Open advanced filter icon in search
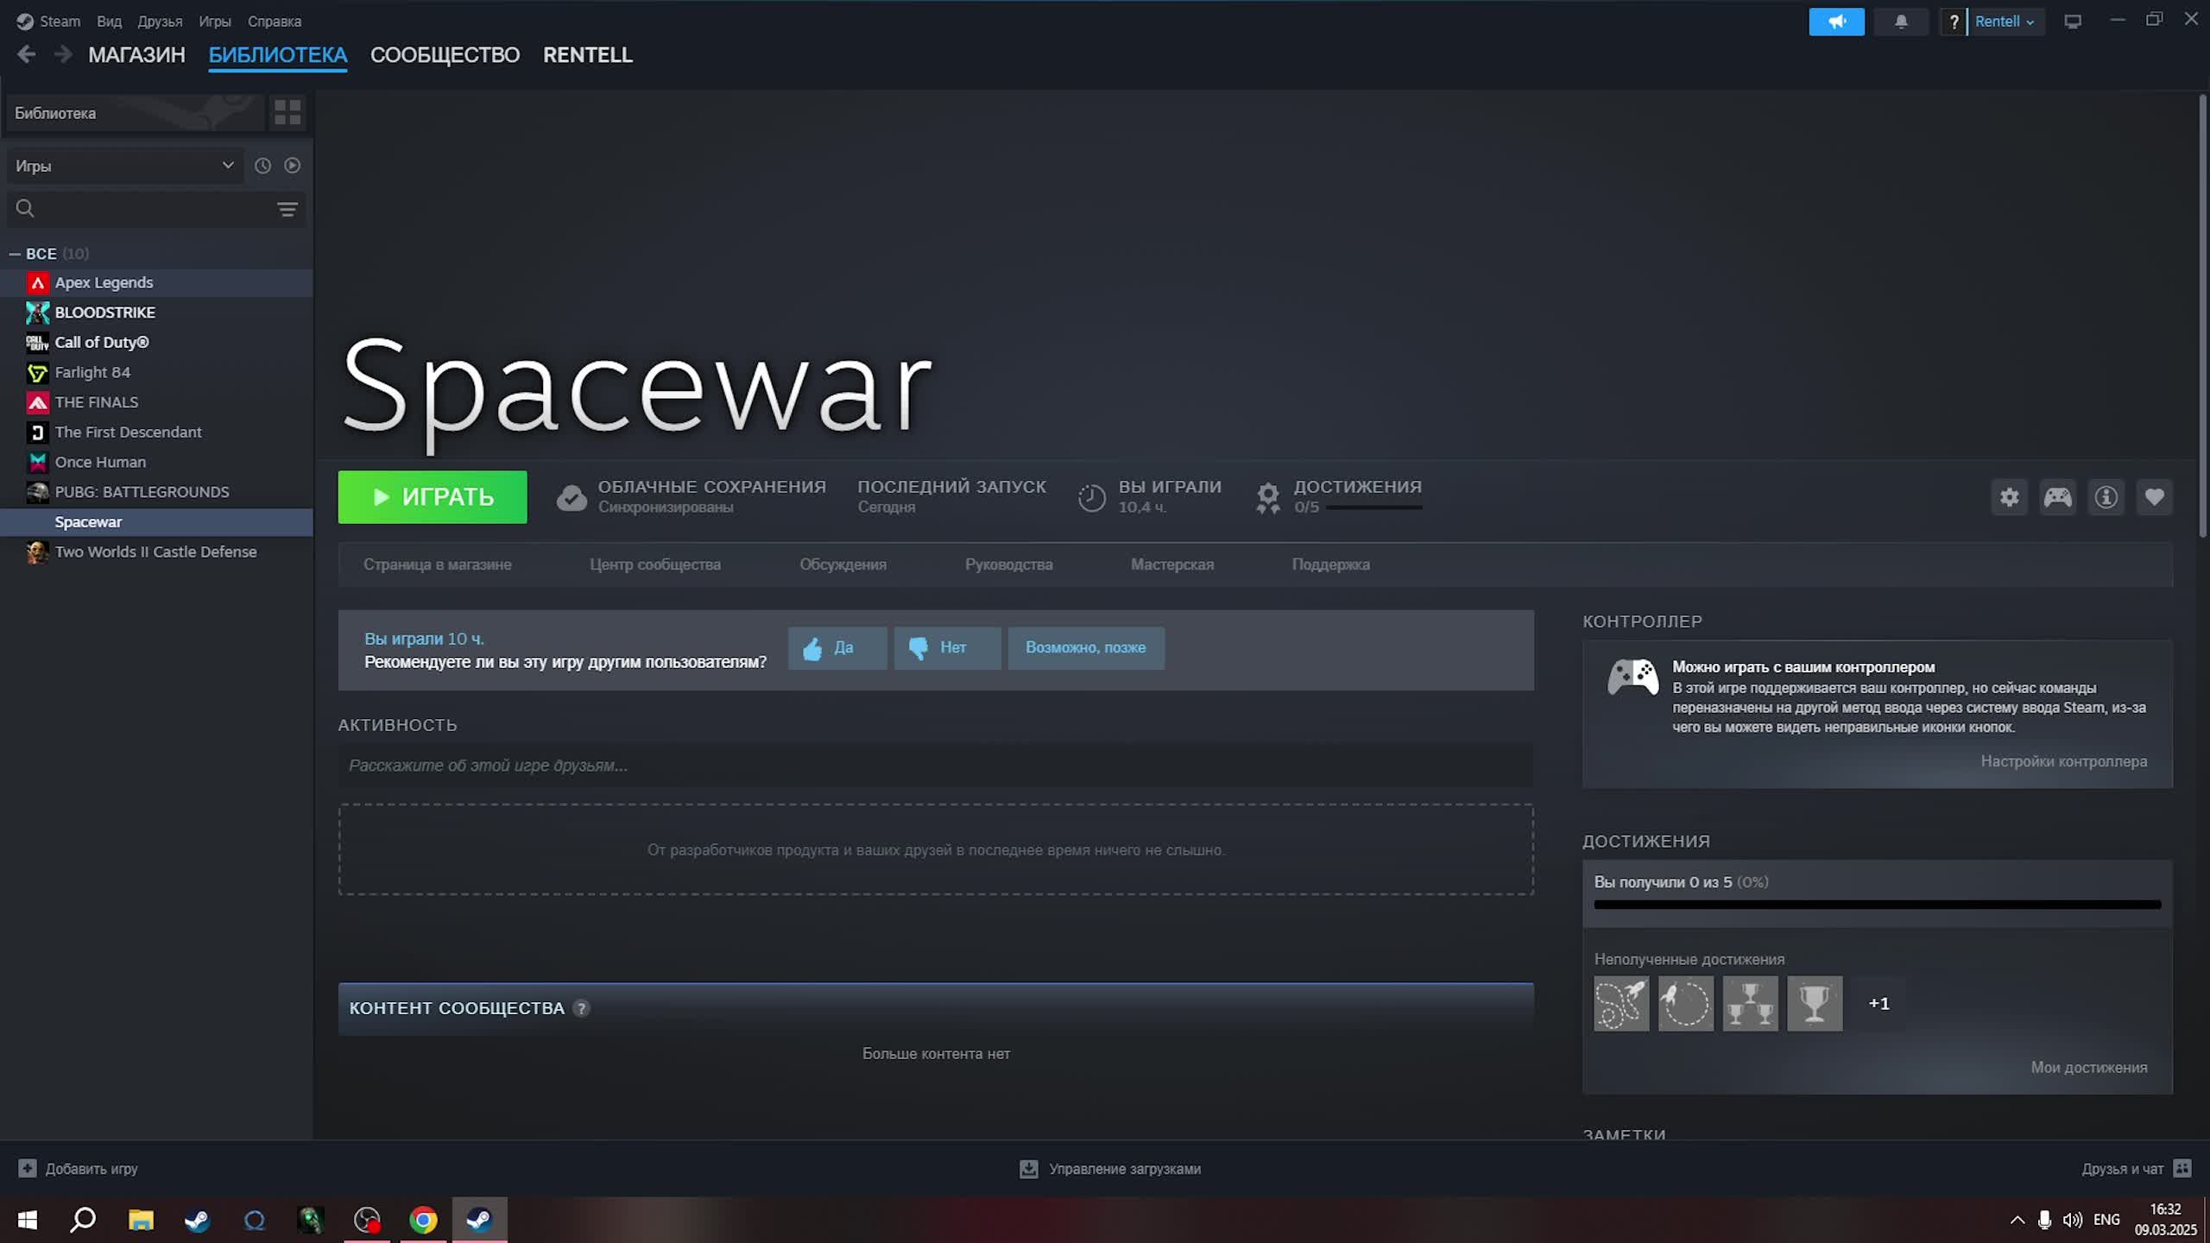The height and width of the screenshot is (1243, 2210). tap(287, 209)
